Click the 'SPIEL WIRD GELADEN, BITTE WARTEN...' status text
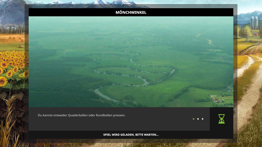Image resolution: width=262 pixels, height=147 pixels. click(x=131, y=135)
